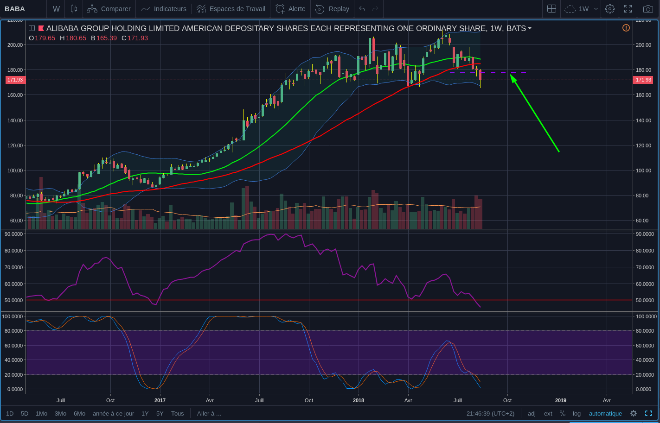Select the 3Mo time range
This screenshot has height=423, width=660.
60,413
